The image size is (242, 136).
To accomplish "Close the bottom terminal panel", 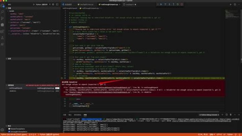I will tap(239, 115).
